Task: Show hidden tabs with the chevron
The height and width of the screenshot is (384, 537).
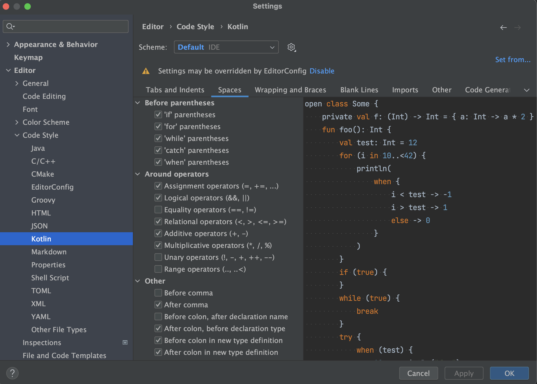Action: [x=526, y=90]
